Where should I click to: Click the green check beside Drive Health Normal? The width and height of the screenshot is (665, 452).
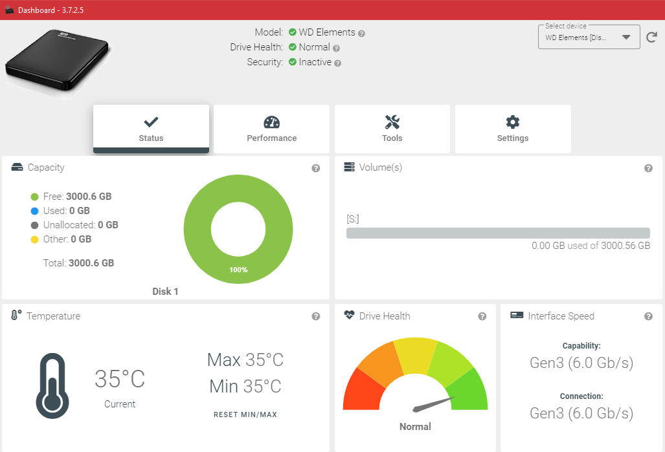click(292, 47)
